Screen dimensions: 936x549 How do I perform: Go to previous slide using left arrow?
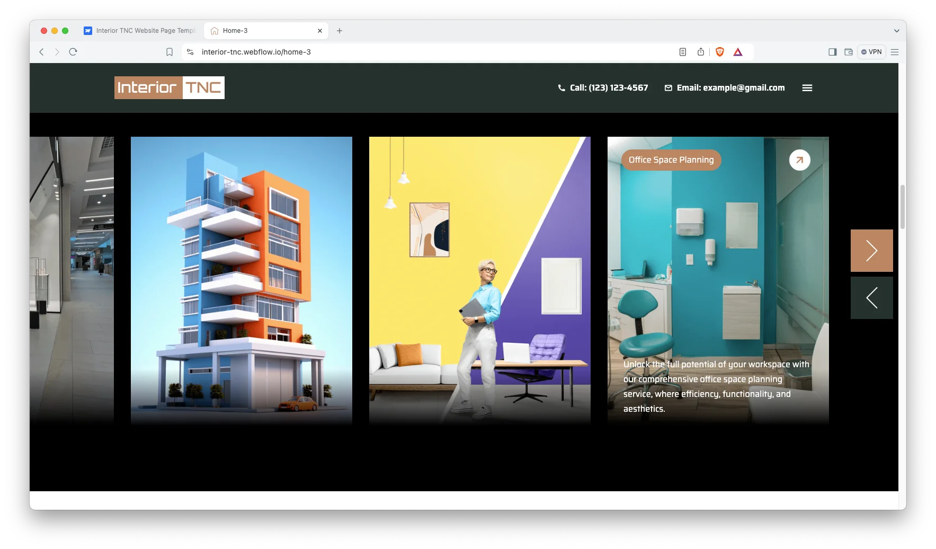(871, 298)
